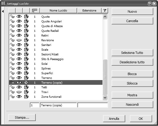Click the filter funnel icon in header

click(x=105, y=10)
